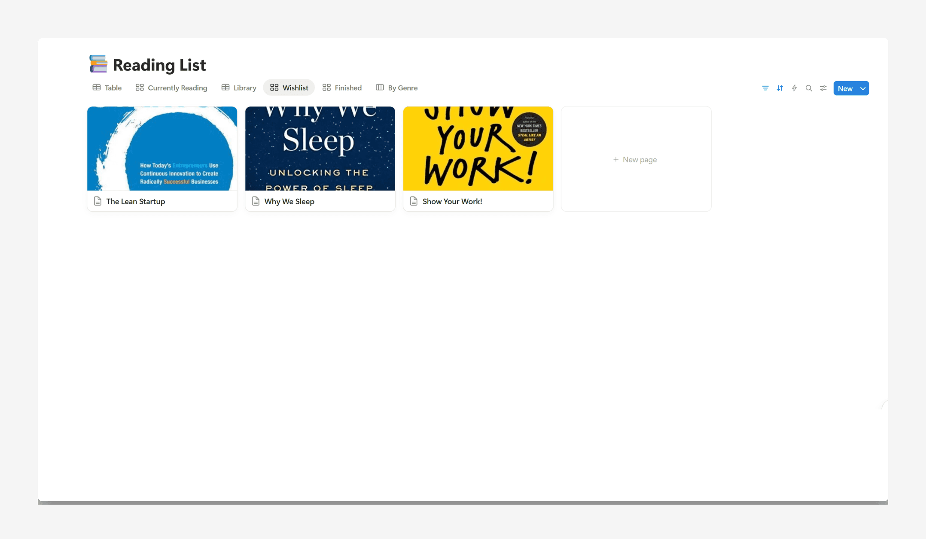Click the sort arrows icon

tap(780, 88)
